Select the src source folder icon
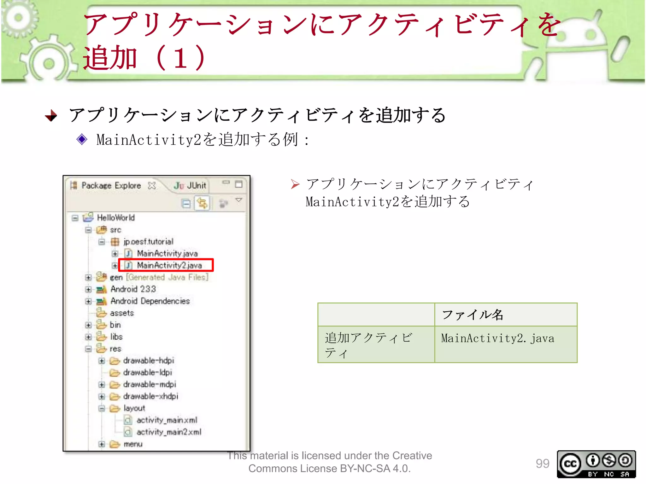646x484 pixels. [x=102, y=229]
